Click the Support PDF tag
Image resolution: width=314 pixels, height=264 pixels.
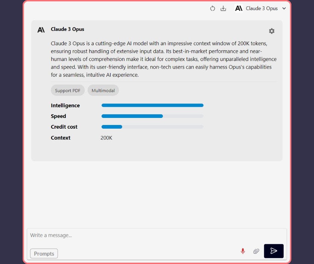[x=68, y=90]
